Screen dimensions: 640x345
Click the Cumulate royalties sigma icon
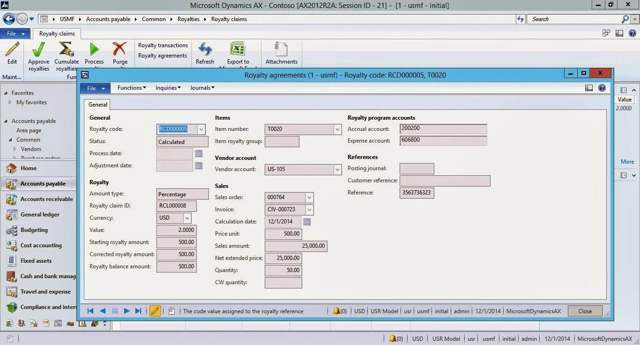[x=66, y=50]
